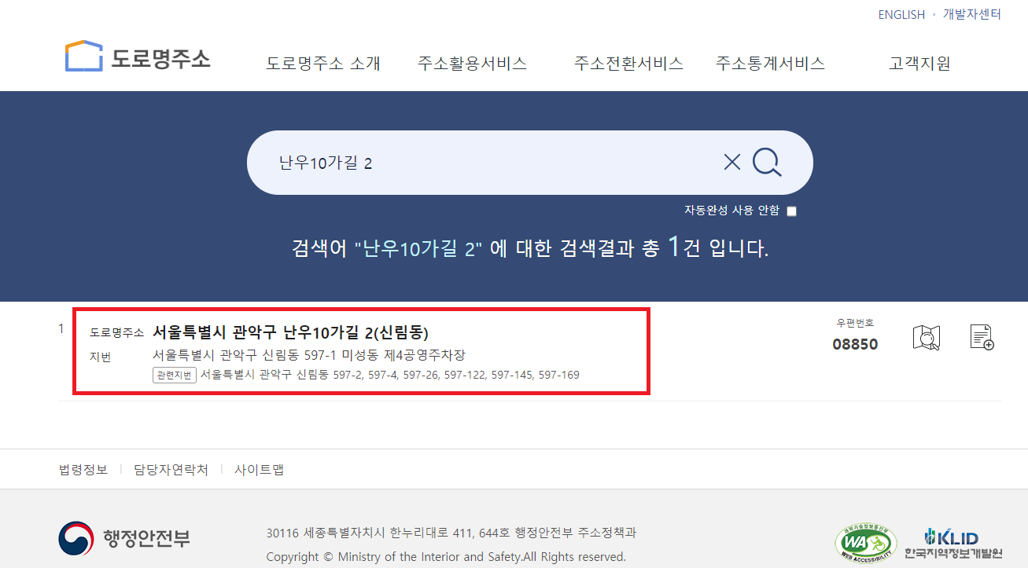Click footer address 한누리대로 411 text

click(451, 533)
